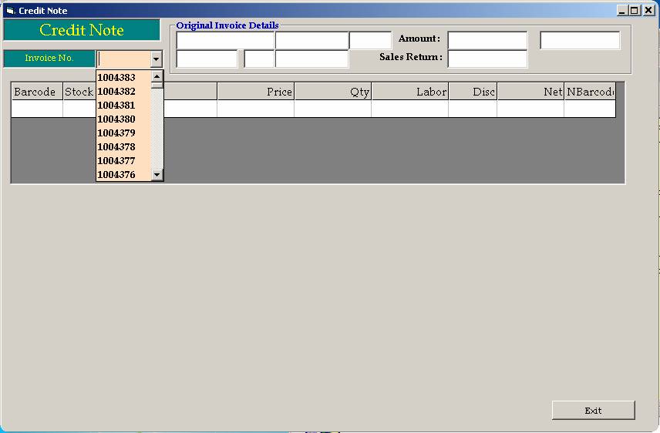Click the empty Qty cell in grid

tap(332, 109)
